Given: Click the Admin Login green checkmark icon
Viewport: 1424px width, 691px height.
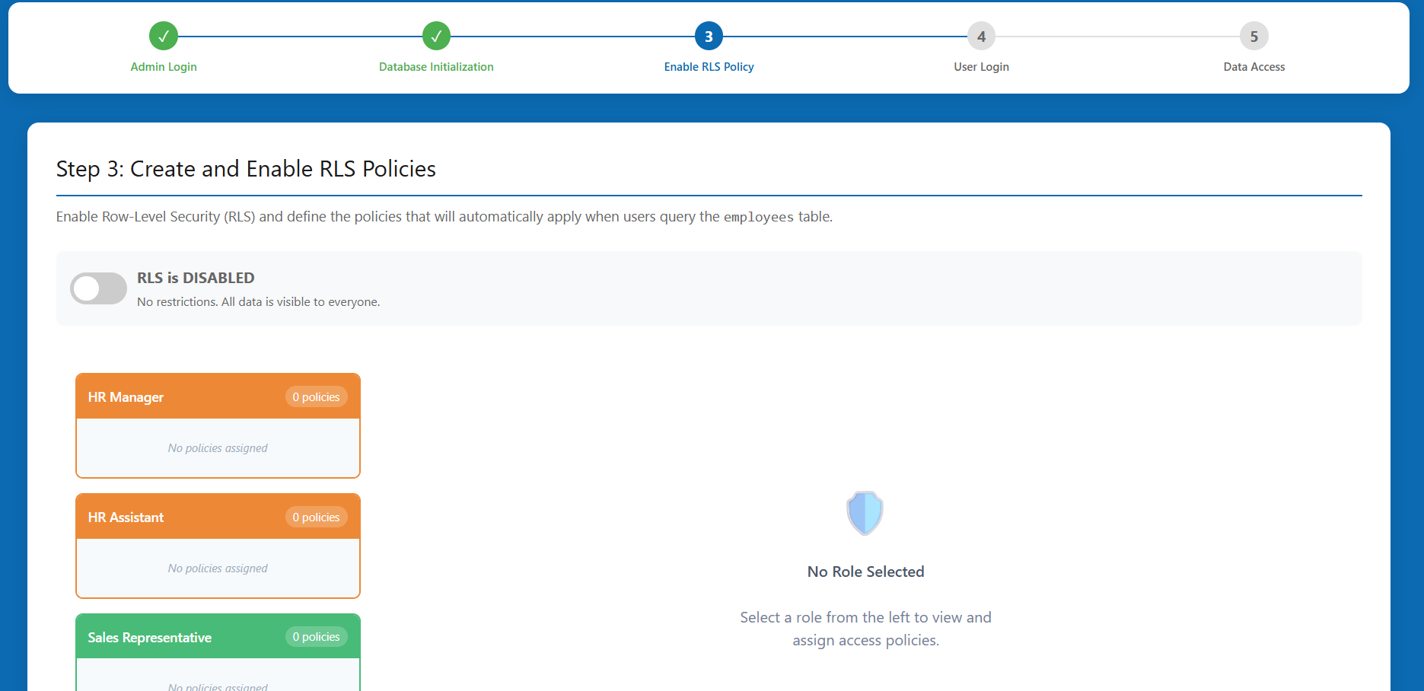Looking at the screenshot, I should coord(164,36).
